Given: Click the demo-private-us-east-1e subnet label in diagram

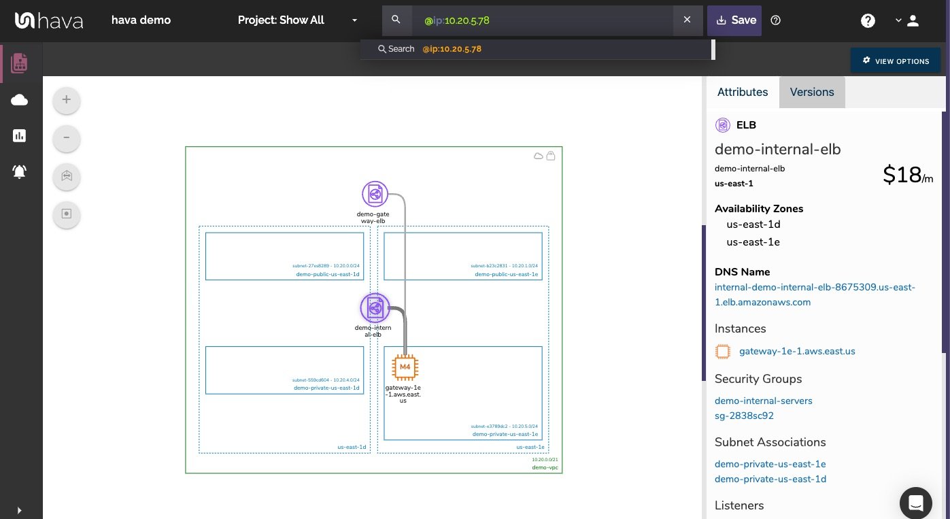Looking at the screenshot, I should point(505,433).
